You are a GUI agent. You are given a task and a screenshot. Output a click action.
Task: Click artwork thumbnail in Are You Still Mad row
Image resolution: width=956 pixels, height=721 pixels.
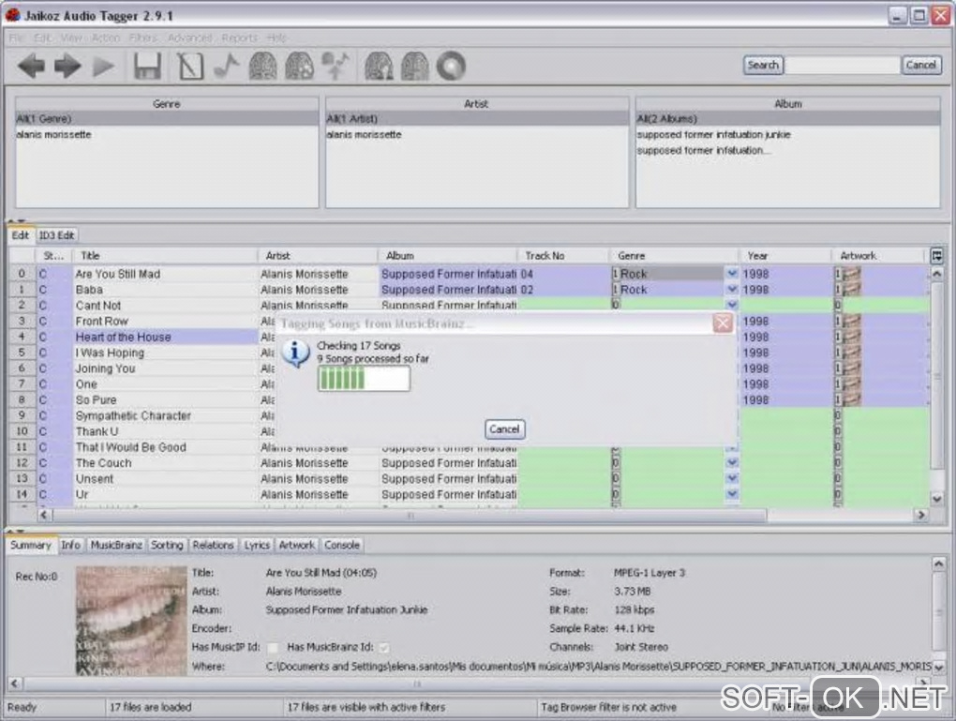tap(851, 274)
